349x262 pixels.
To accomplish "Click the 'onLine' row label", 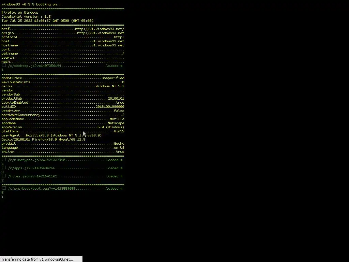I will (7, 152).
